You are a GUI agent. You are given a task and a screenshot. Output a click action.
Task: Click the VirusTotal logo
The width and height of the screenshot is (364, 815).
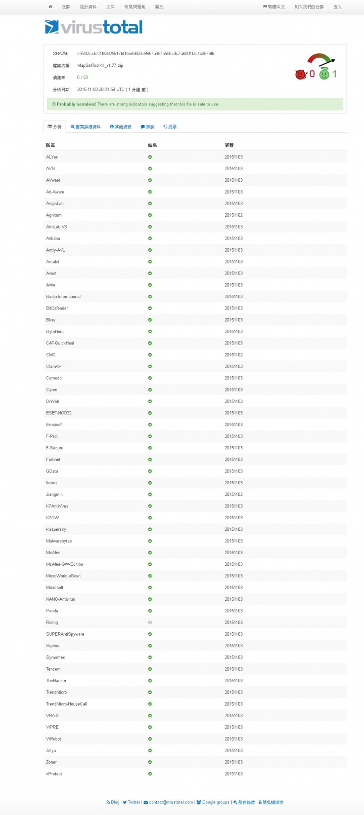coord(94,27)
